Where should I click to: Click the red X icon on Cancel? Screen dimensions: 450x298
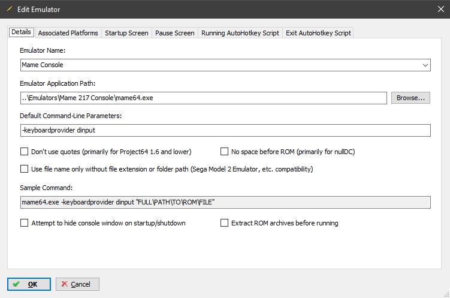(64, 284)
